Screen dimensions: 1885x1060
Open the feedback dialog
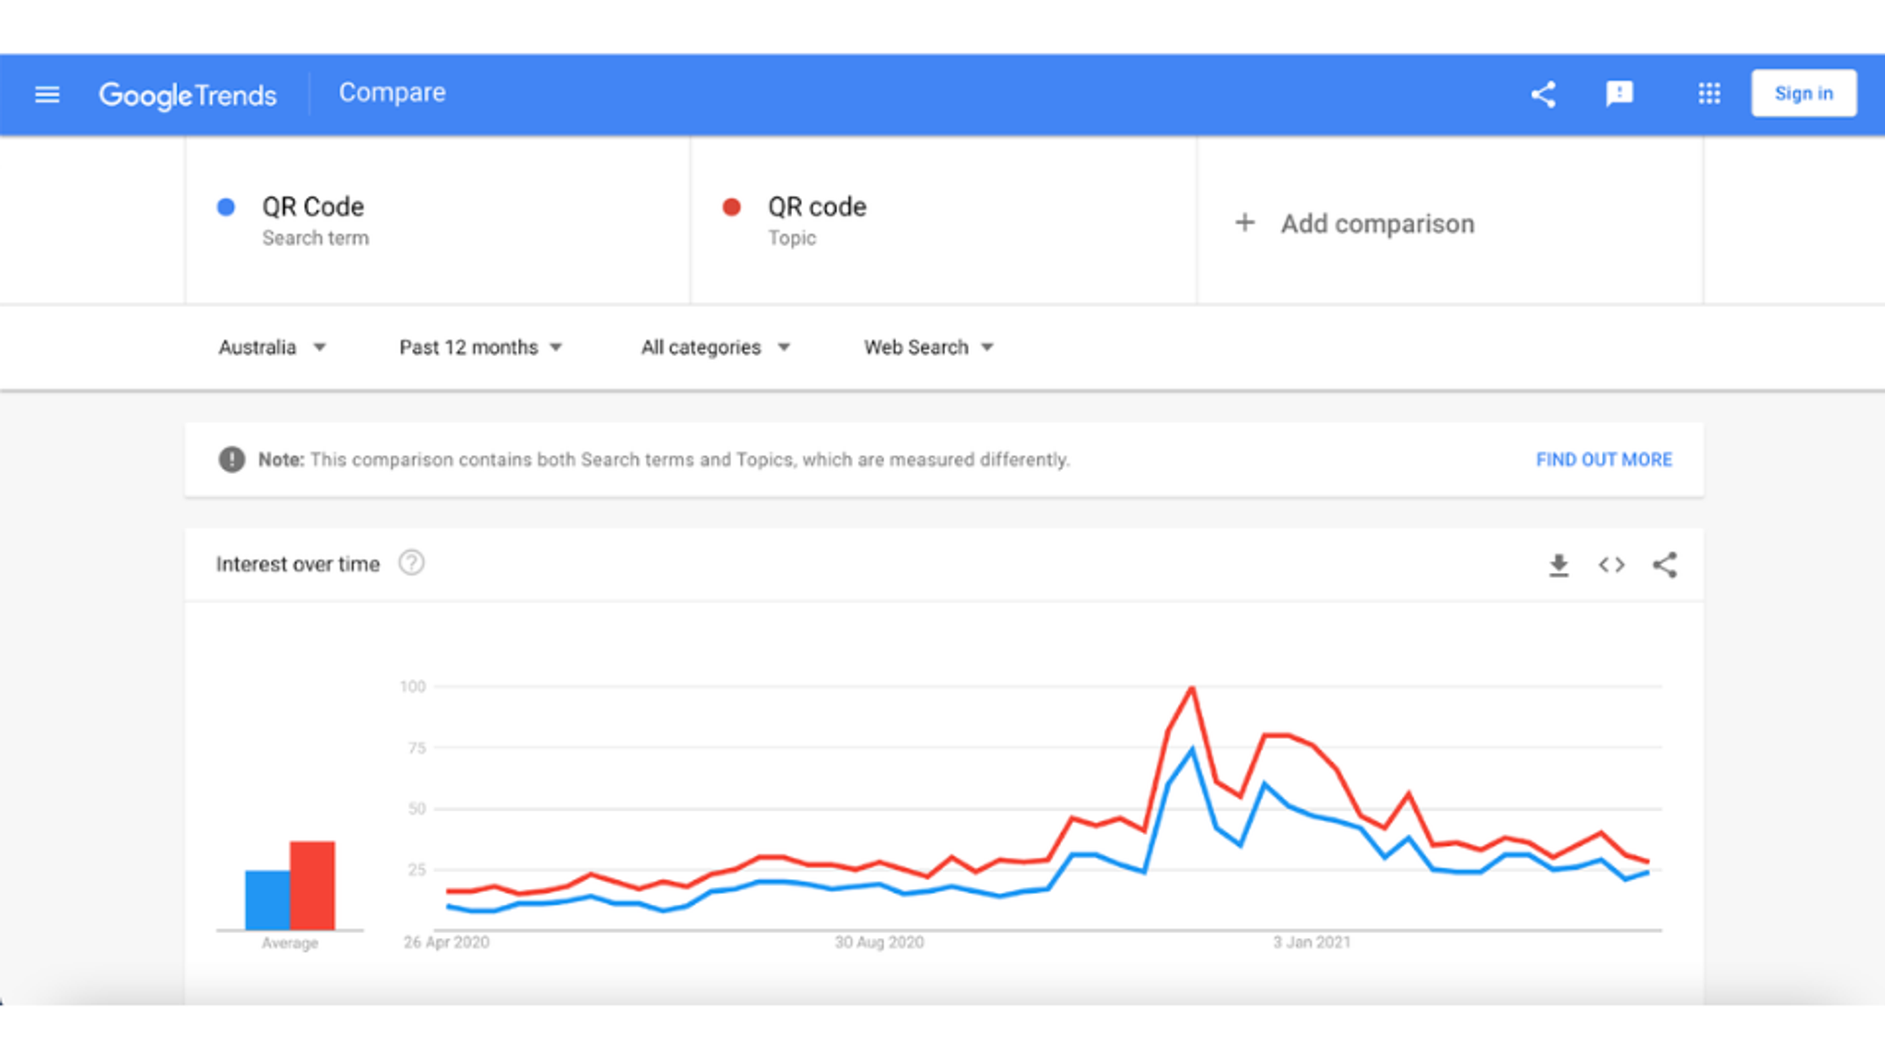(x=1619, y=94)
